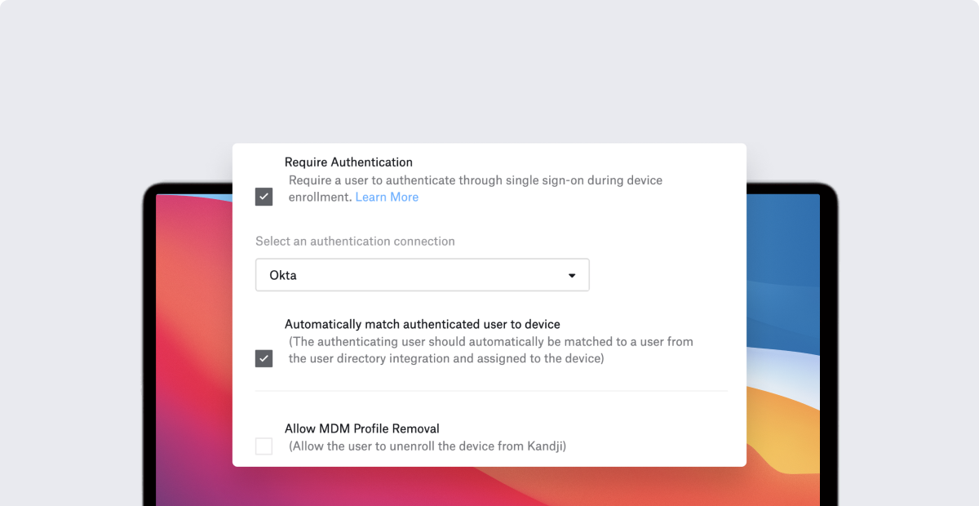Open the authentication connection dropdown

point(422,274)
